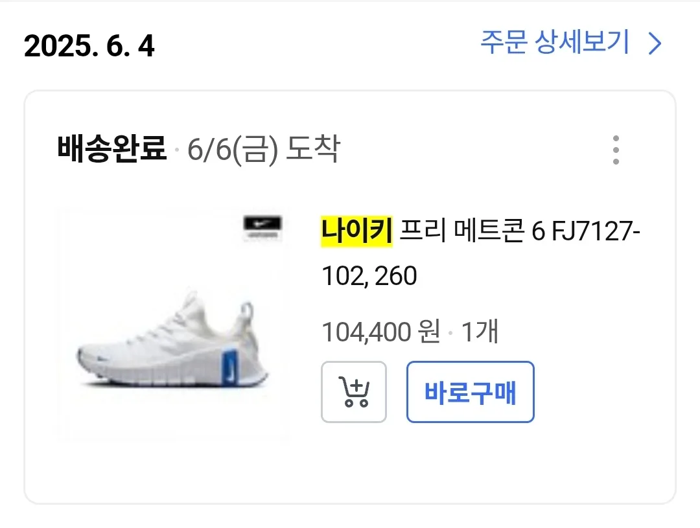Viewport: 700px width, 528px height.
Task: Open 주문 상세보기 order details link
Action: point(555,43)
